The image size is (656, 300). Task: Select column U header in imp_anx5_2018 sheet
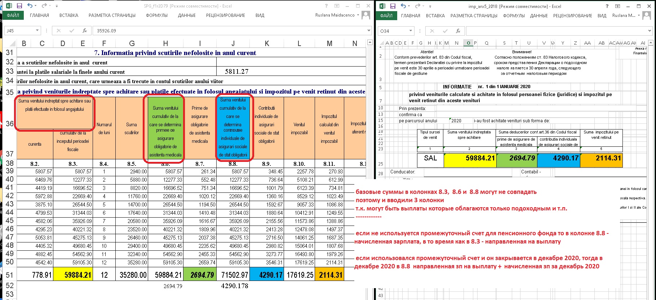pos(529,43)
